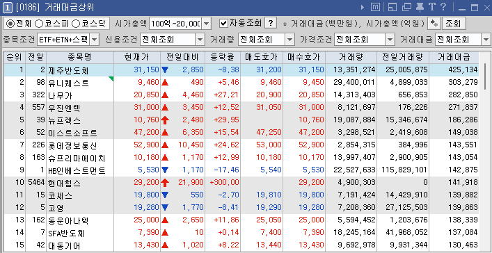492x253 pixels.
Task: Select stock row 나무가
Action: [241, 95]
